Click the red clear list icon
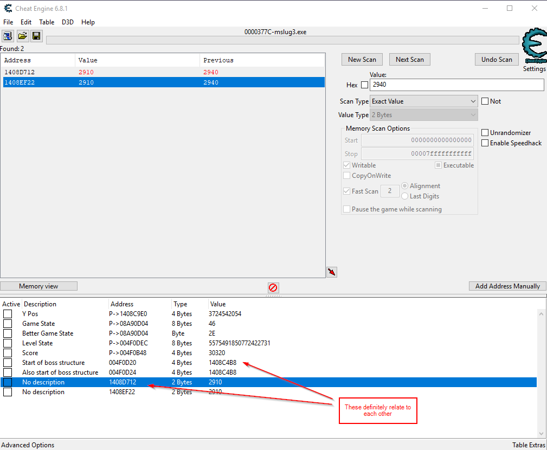The height and width of the screenshot is (450, 547). 273,287
